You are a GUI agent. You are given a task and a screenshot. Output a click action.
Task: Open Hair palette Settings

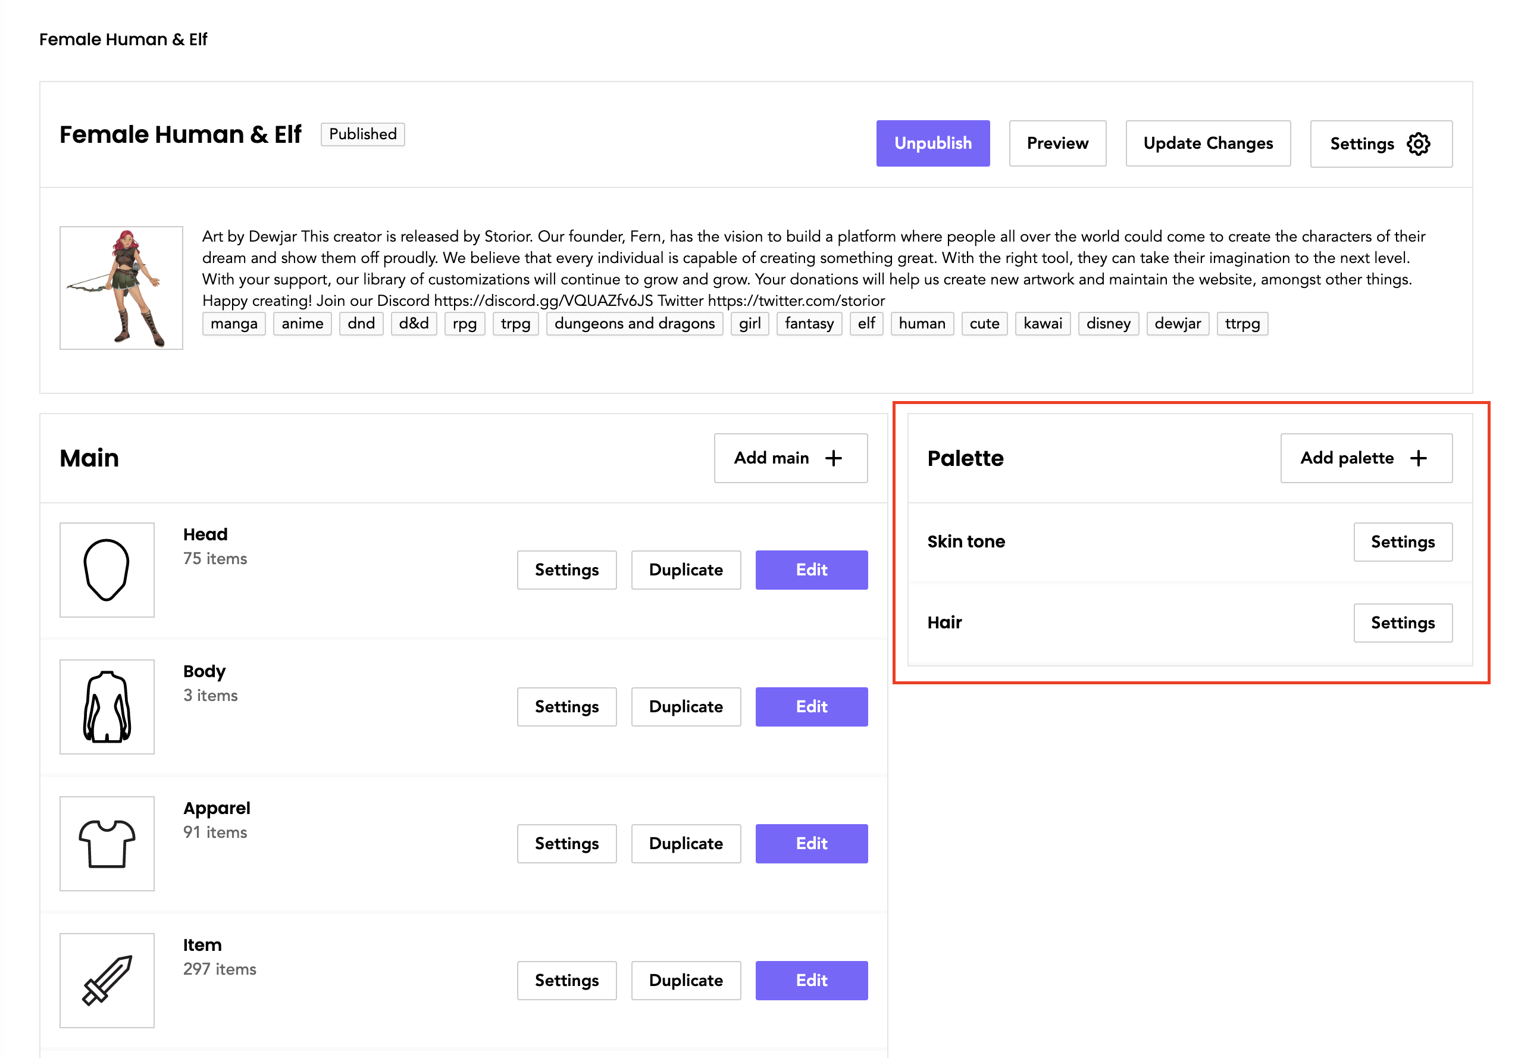tap(1402, 622)
